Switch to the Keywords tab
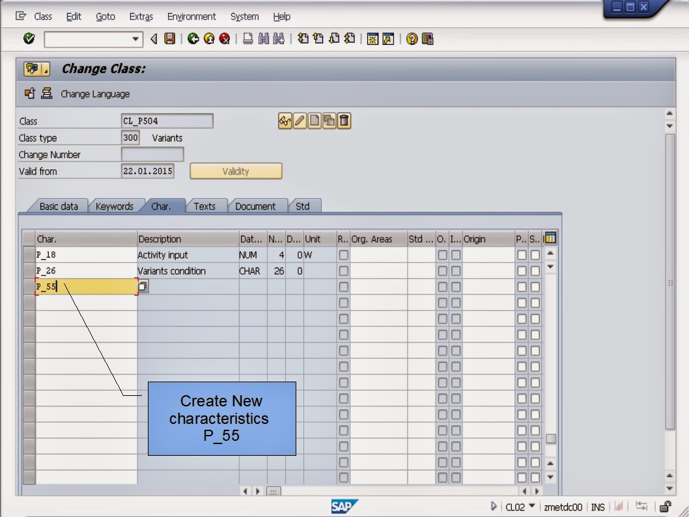The height and width of the screenshot is (517, 689). coord(116,206)
